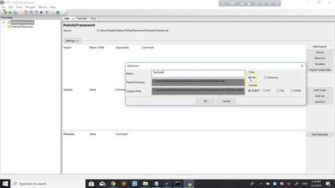Click the bold T search tests icon
Viewport: 335px width, 188px height.
47,13
